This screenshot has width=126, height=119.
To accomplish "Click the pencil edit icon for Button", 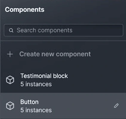I will 116,105.
